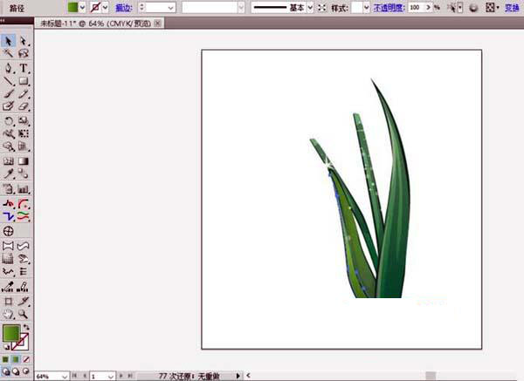Image resolution: width=524 pixels, height=381 pixels.
Task: Select the Rotate tool
Action: point(9,120)
